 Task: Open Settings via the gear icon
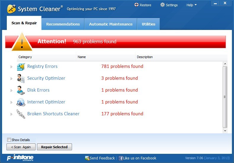click(162, 5)
